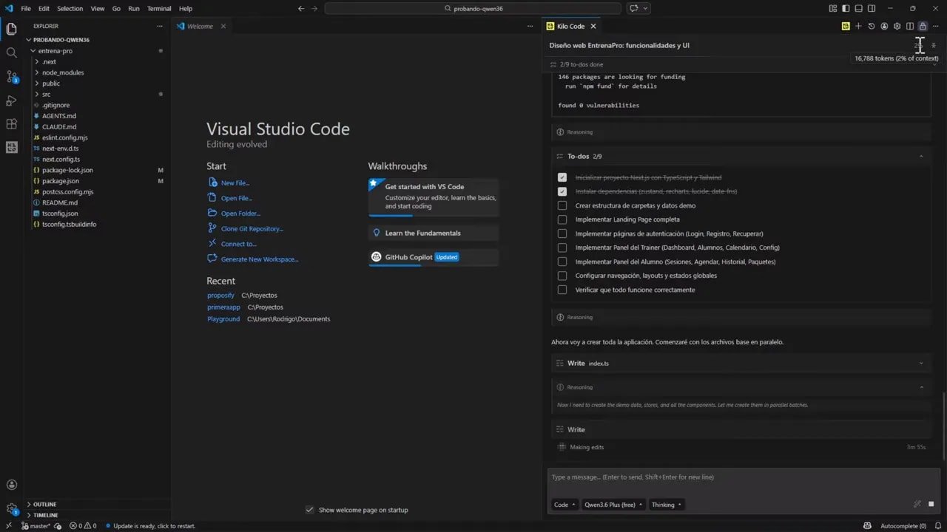Toggle primary side bar from title bar
Image resolution: width=947 pixels, height=532 pixels.
pyautogui.click(x=846, y=8)
